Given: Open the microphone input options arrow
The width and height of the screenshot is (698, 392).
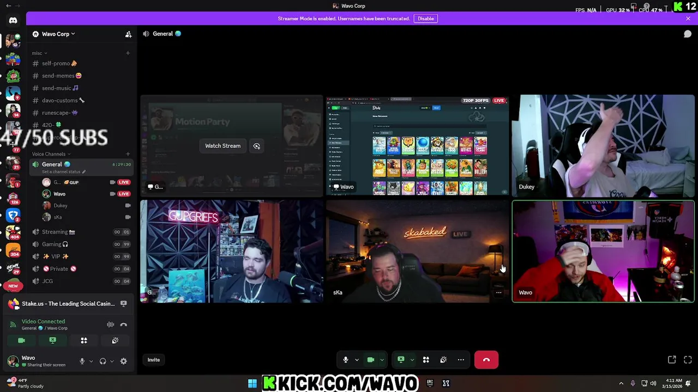Looking at the screenshot, I should coord(357,360).
